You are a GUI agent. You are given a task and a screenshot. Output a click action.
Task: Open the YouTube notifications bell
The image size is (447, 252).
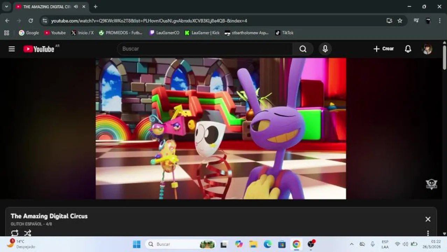pos(408,49)
